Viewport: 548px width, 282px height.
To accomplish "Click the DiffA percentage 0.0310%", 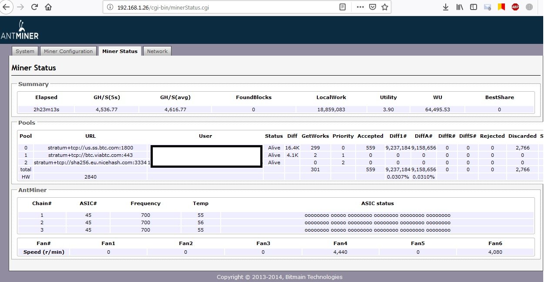I will (x=424, y=177).
